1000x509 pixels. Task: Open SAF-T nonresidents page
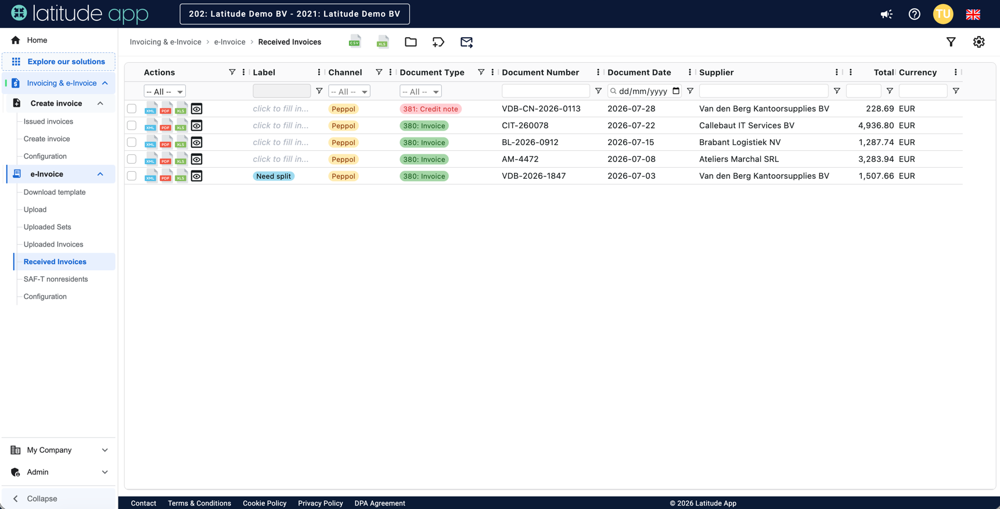click(56, 279)
